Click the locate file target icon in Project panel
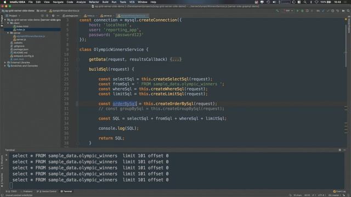Image resolution: width=351 pixels, height=197 pixels. [42, 16]
